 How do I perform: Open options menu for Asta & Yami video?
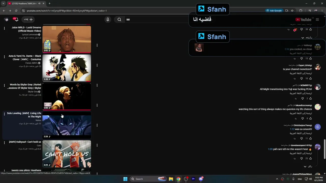(4, 57)
